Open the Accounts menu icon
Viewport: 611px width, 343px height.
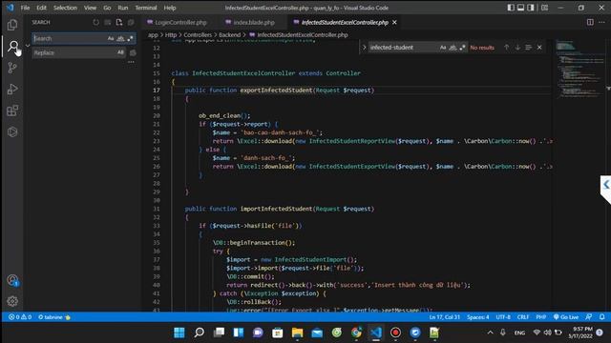pyautogui.click(x=12, y=280)
